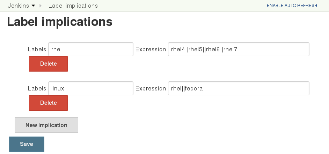Focus the Labels field containing rhel
The height and width of the screenshot is (154, 329).
coord(90,49)
